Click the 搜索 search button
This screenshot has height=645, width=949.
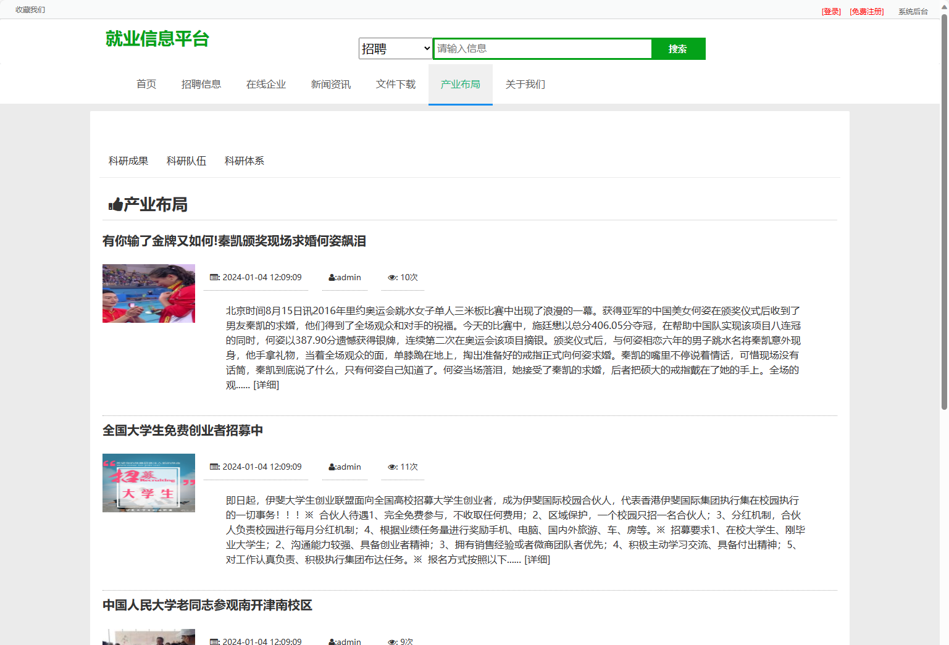pos(678,48)
